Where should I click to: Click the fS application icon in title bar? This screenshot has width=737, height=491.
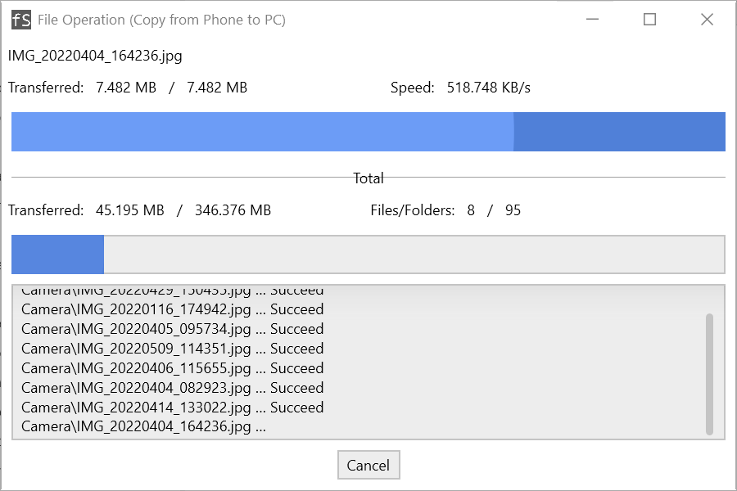[x=21, y=20]
